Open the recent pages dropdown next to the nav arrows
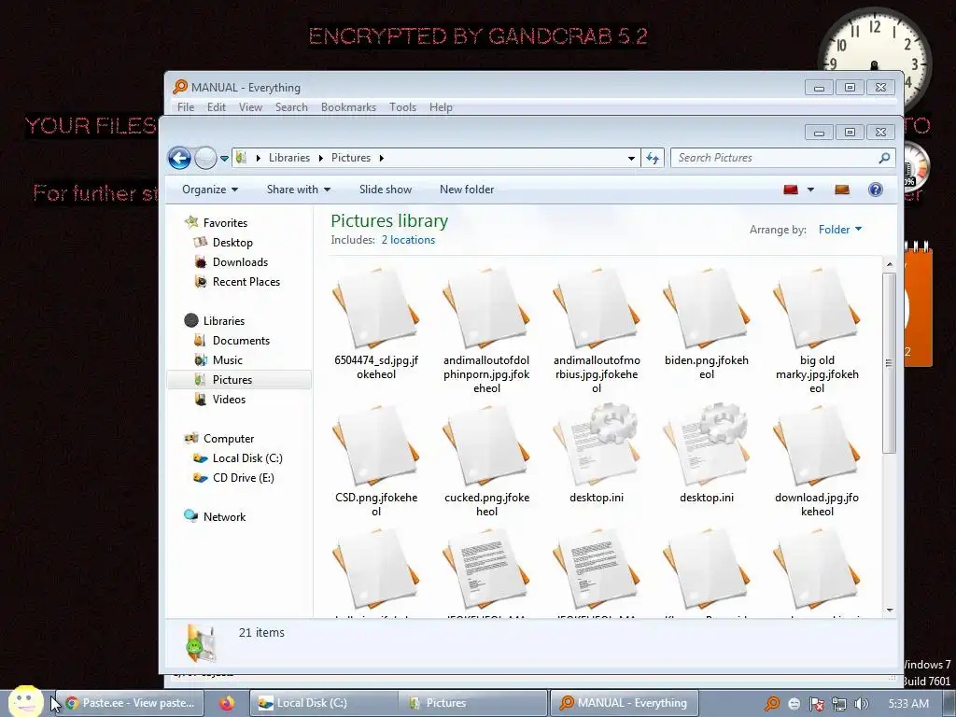Screen dimensions: 956x717 tap(224, 159)
